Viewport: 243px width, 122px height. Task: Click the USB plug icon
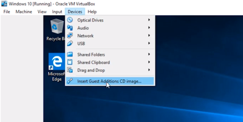pos(70,44)
